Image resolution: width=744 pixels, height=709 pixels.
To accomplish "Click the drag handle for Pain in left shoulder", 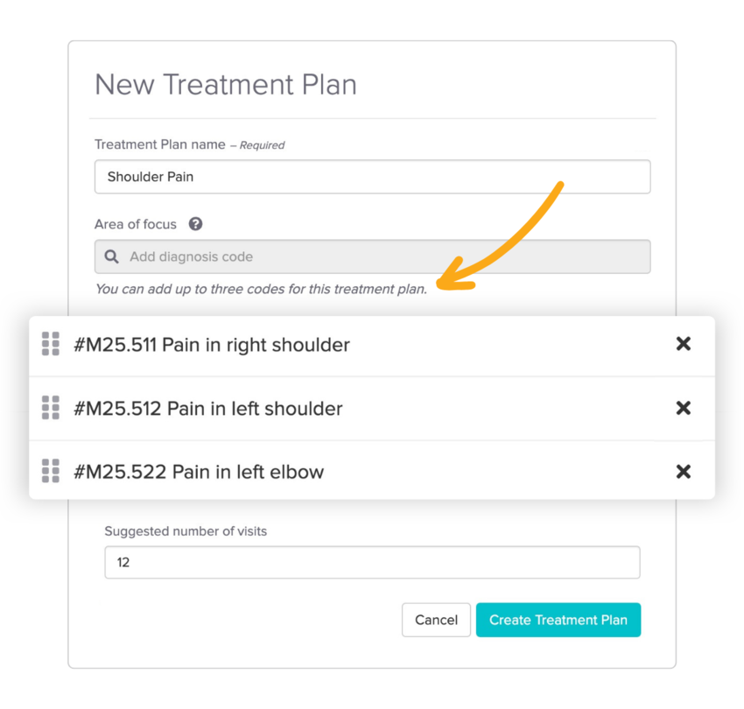I will [x=51, y=408].
